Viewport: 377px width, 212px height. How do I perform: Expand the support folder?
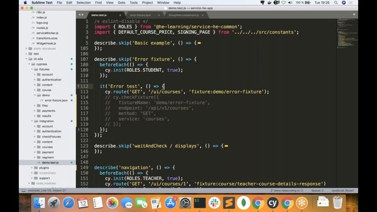pyautogui.click(x=32, y=178)
